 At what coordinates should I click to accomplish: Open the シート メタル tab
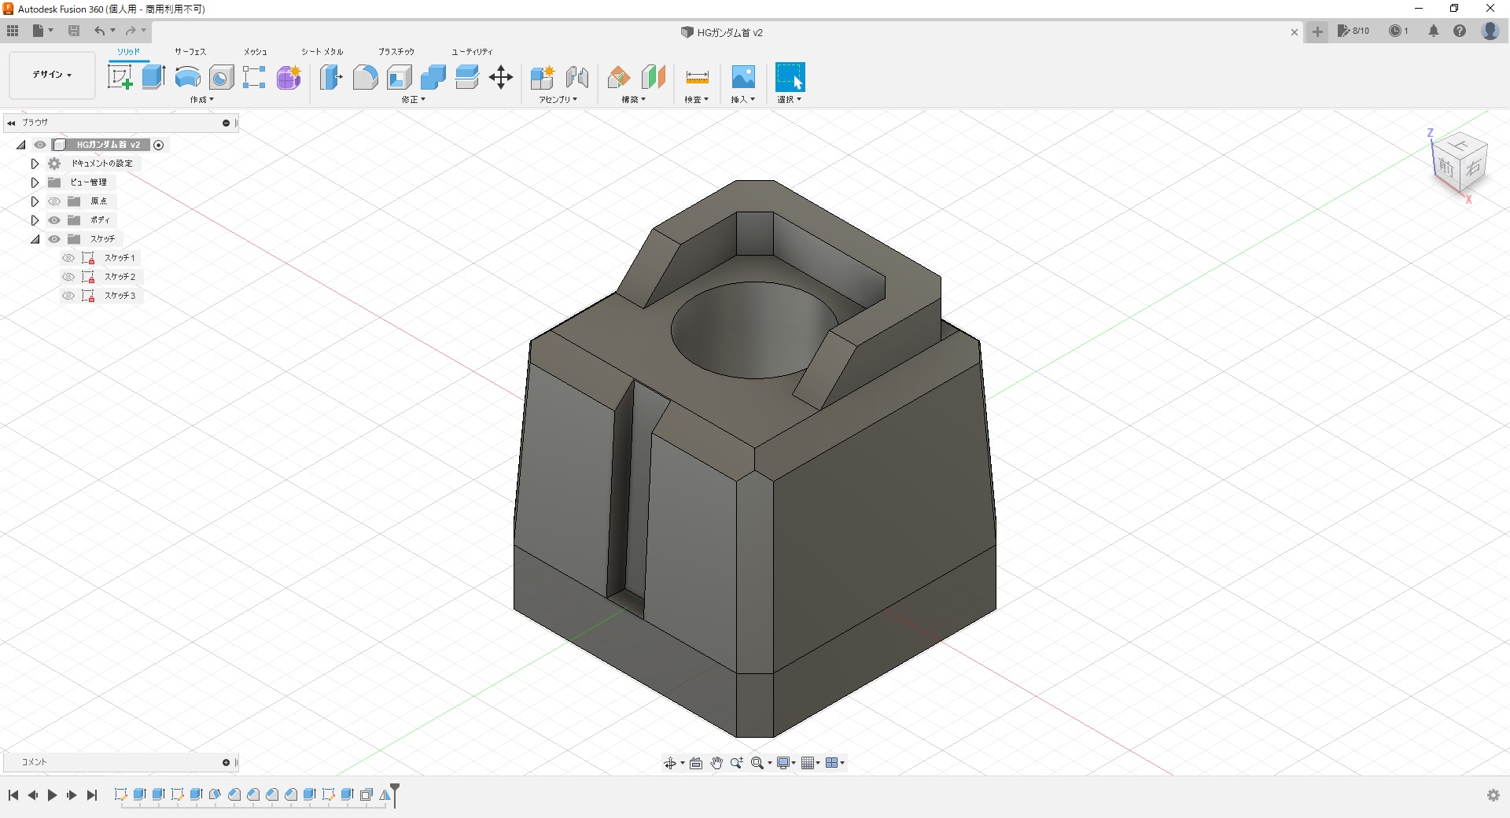coord(322,52)
